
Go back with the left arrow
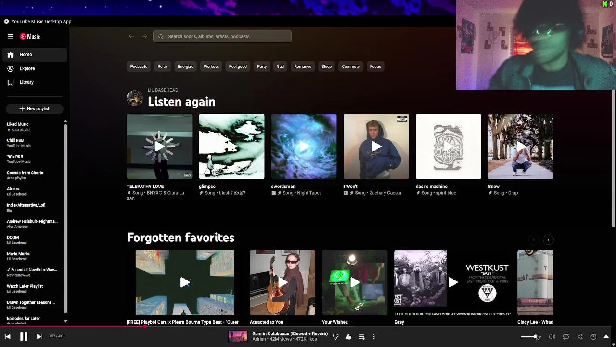click(x=131, y=36)
